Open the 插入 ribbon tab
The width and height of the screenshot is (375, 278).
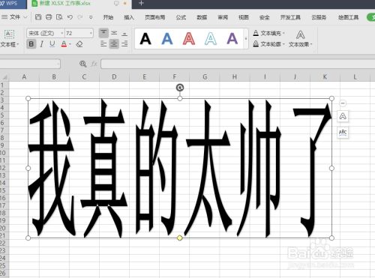129,17
